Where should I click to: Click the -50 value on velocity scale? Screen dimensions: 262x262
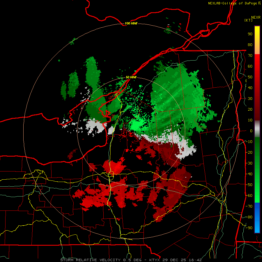click(249, 185)
